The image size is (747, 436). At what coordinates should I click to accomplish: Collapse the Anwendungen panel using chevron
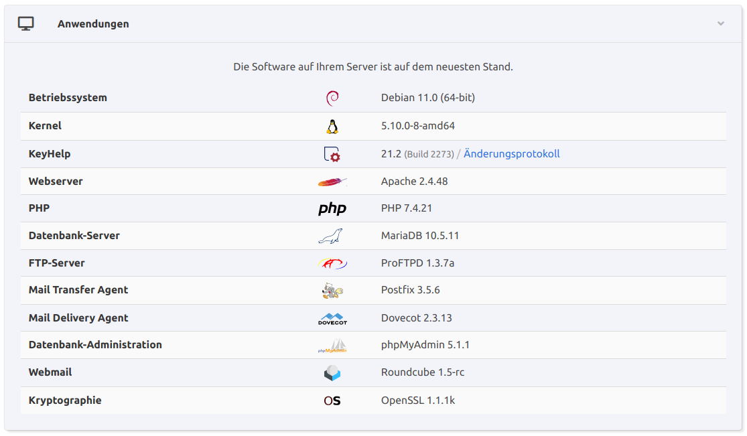(x=721, y=23)
